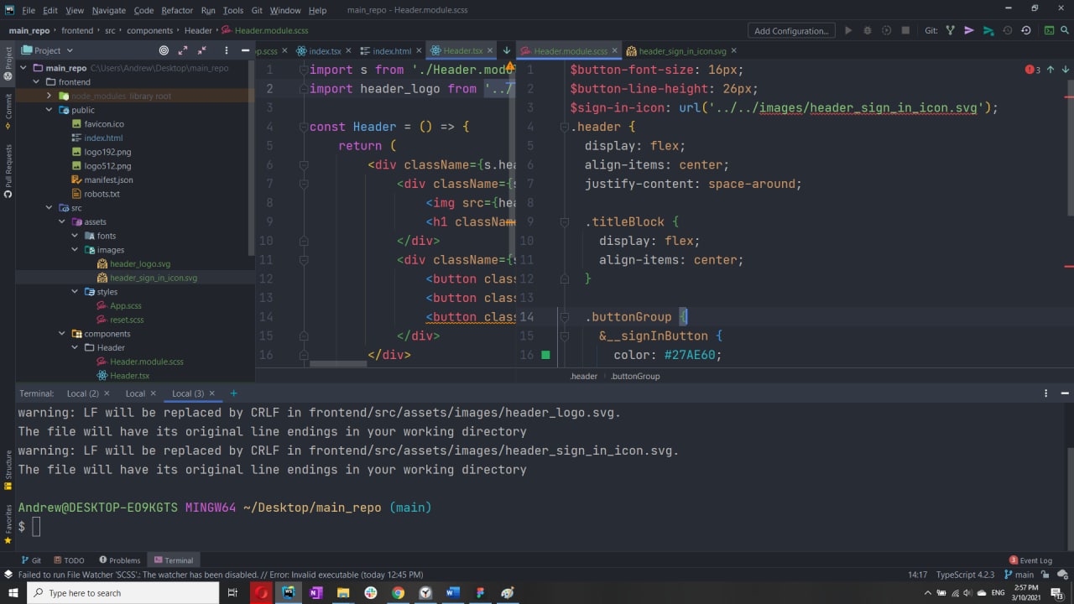1074x604 pixels.
Task: Collapse the frontend folder
Action: (x=36, y=82)
